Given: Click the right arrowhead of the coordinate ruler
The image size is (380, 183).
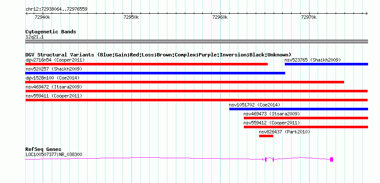Looking at the screenshot, I should click(367, 13).
